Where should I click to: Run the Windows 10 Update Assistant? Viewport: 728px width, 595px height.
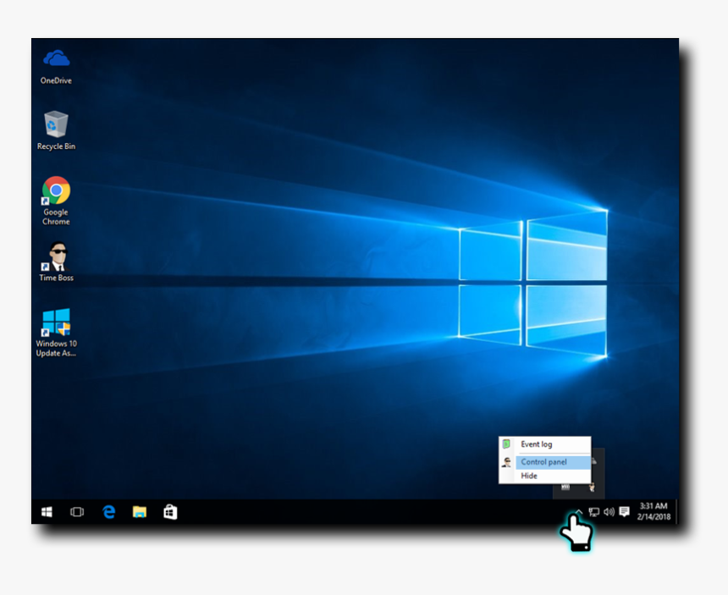pyautogui.click(x=55, y=322)
